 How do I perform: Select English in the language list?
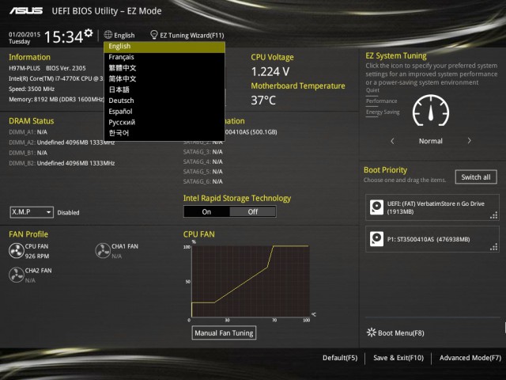164,46
